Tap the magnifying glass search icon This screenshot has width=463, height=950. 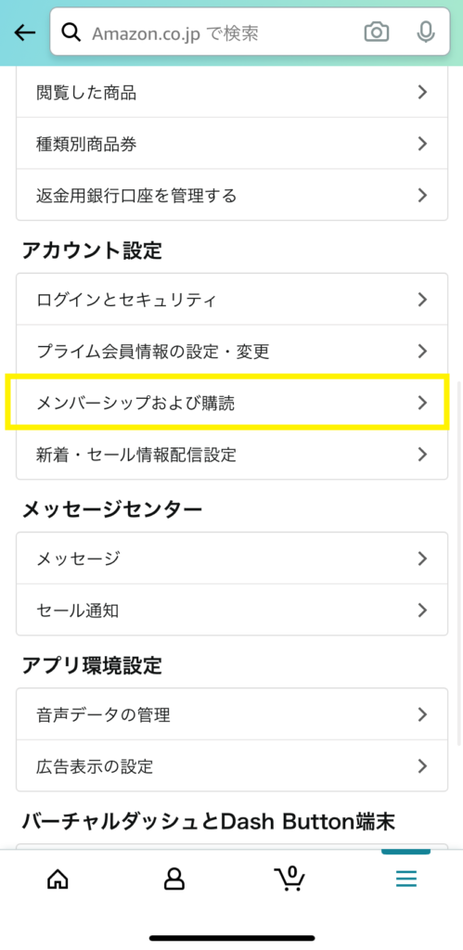click(71, 32)
